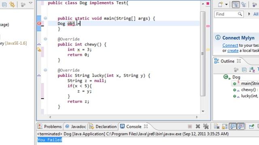Click the All working set link
Viewport: 259px width, 145px height.
tap(256, 14)
